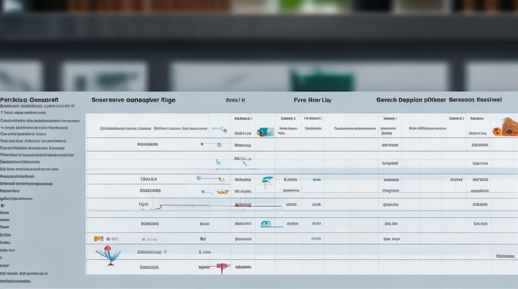
Task: Click the purple star icon in header row
Action: pyautogui.click(x=224, y=130)
